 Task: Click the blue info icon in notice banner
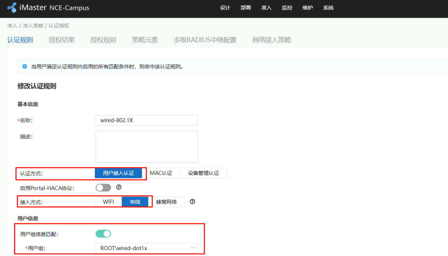click(25, 66)
